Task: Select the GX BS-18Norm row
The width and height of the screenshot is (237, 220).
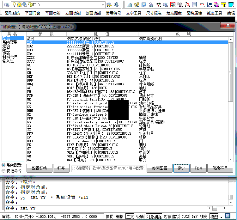Action: 127,65
